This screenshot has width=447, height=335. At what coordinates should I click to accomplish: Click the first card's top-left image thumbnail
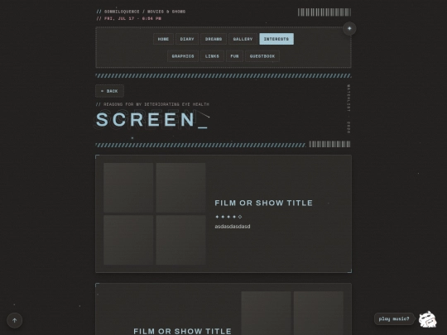coord(128,188)
